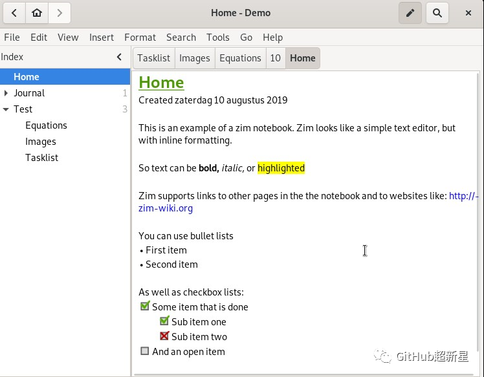484x377 pixels.
Task: Switch to the Equations path tab
Action: click(241, 58)
